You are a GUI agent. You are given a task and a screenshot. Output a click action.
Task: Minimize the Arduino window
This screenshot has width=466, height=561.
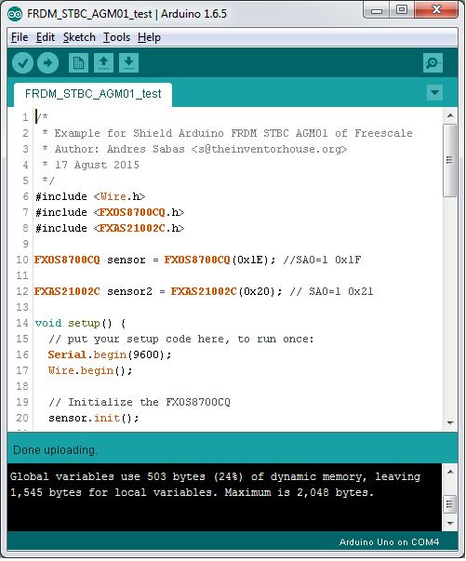[377, 10]
